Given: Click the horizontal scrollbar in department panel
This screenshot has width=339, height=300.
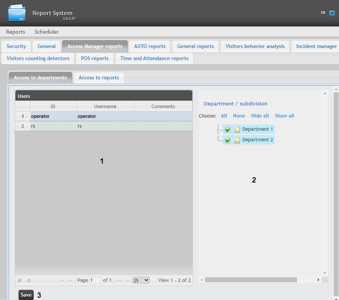Looking at the screenshot, I should coord(251,280).
